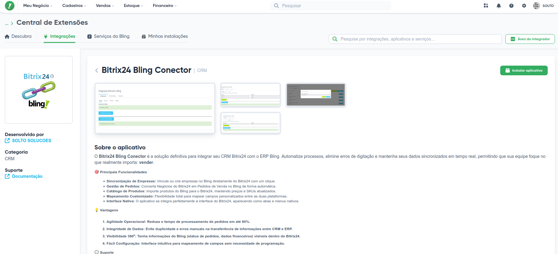Screen dimensions: 558x254
Task: Click the extensions search magnifier icon
Action: [x=335, y=39]
